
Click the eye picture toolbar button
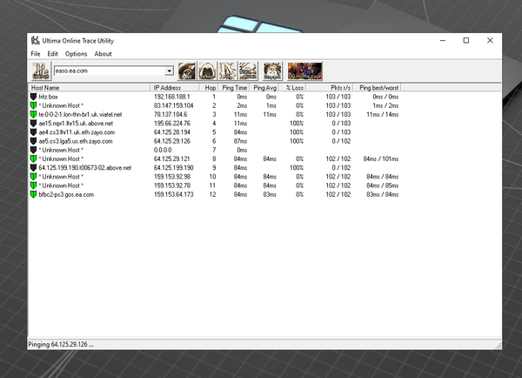click(x=187, y=71)
